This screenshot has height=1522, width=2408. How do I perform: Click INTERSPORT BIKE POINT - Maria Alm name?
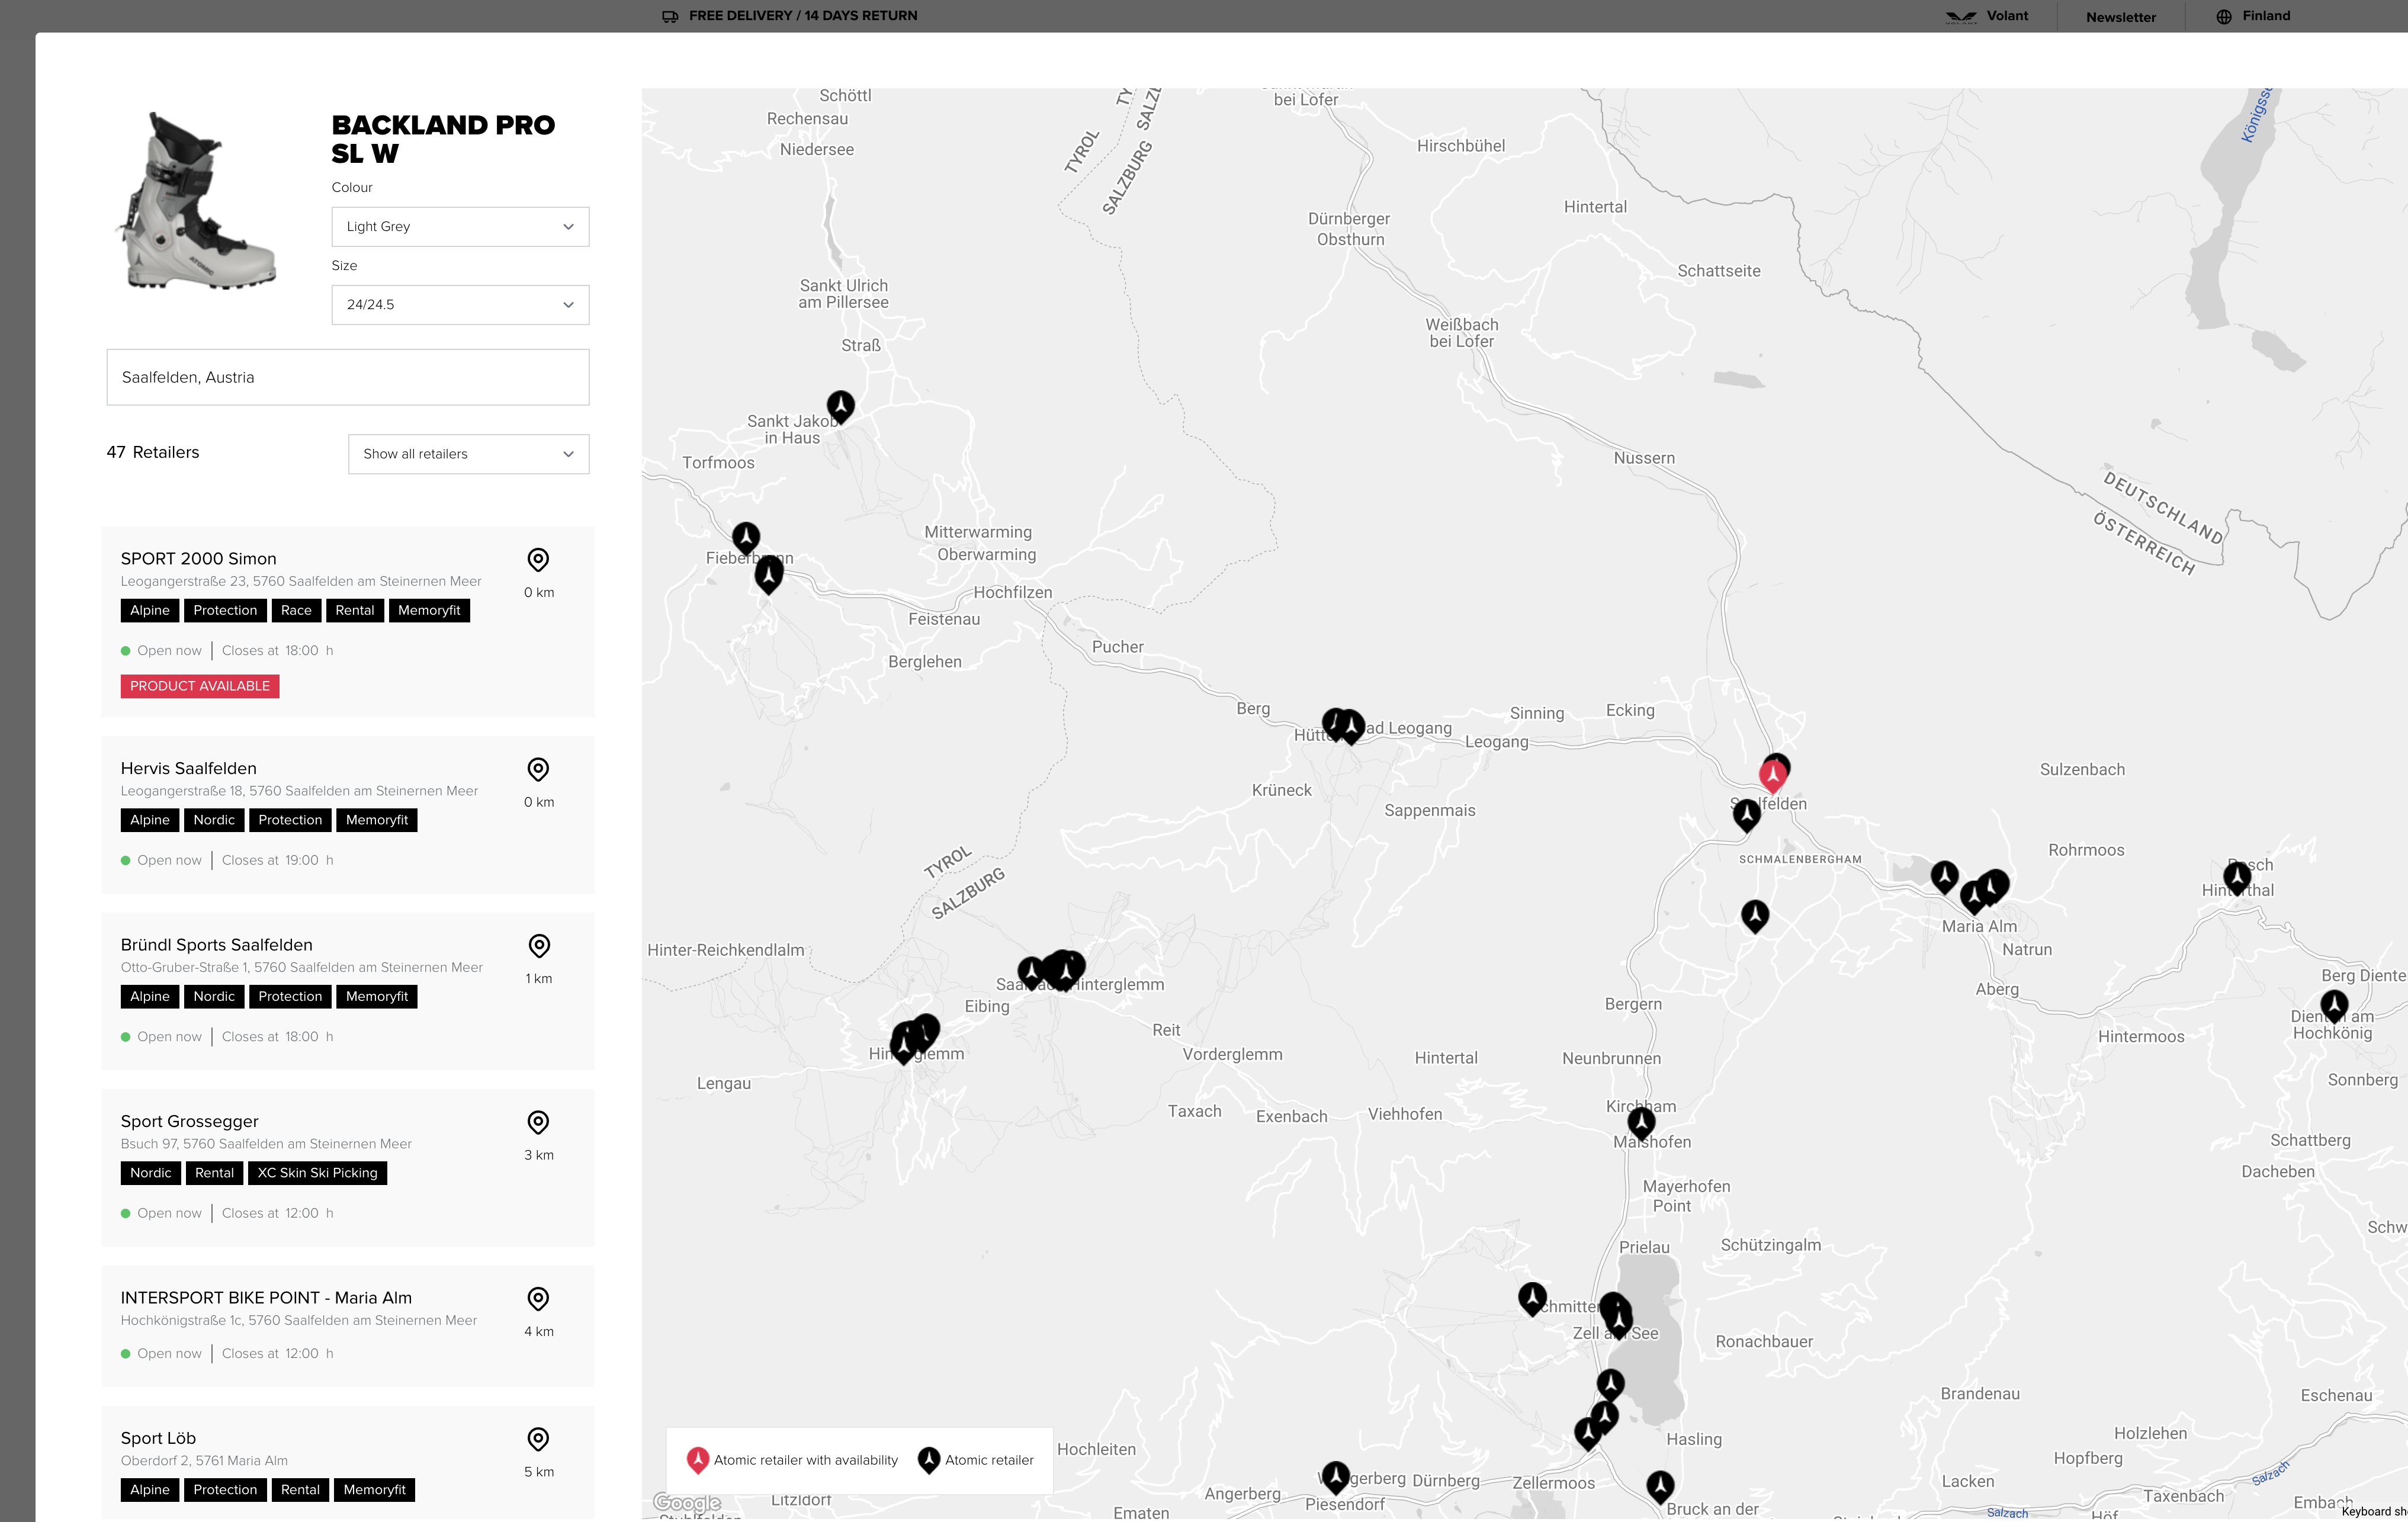coord(266,1298)
